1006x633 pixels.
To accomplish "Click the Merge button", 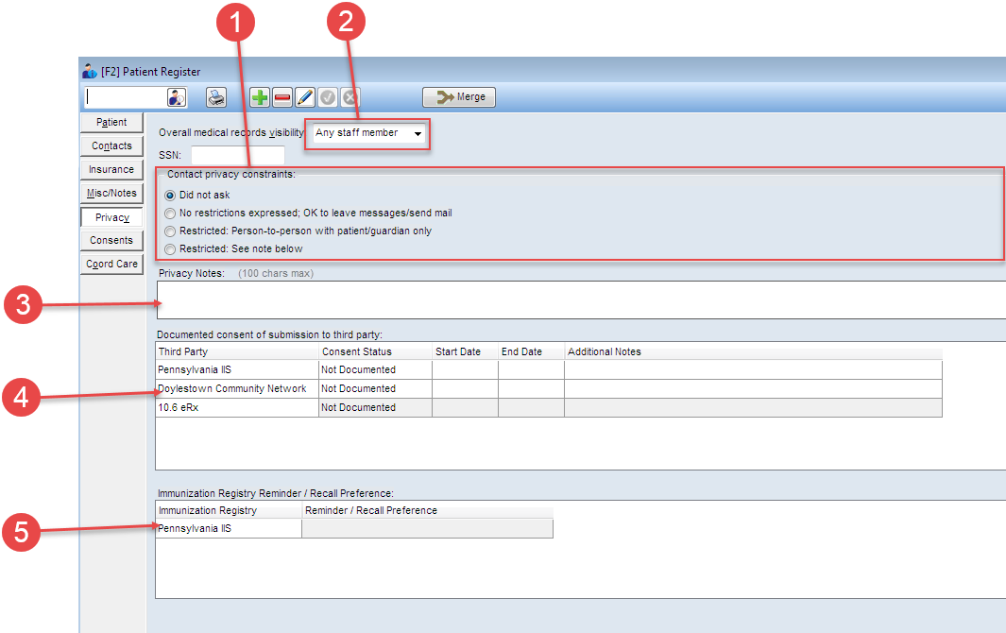I will point(459,97).
